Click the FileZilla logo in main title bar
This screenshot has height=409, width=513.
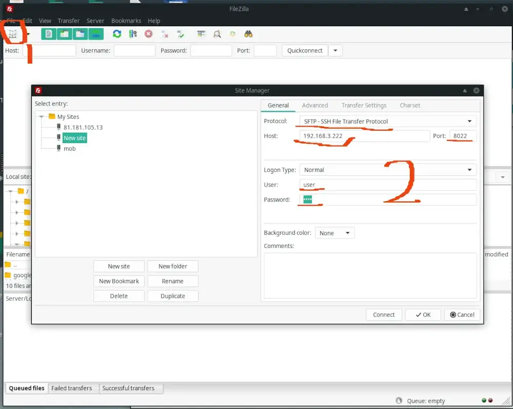pos(9,9)
